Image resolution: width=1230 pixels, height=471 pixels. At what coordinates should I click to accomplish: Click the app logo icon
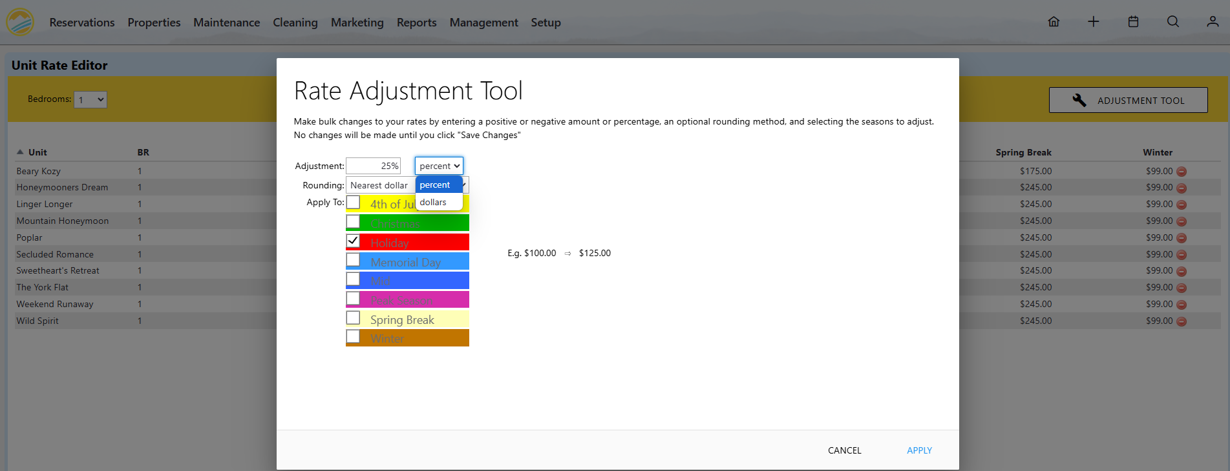(x=20, y=22)
